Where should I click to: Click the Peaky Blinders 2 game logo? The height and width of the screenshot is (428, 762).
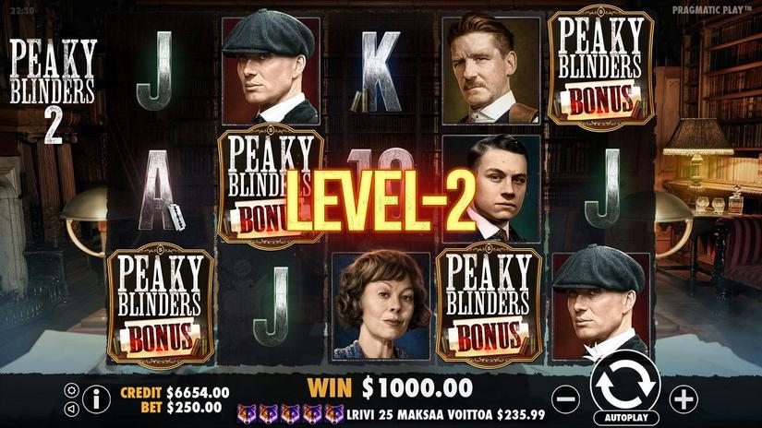tap(53, 90)
